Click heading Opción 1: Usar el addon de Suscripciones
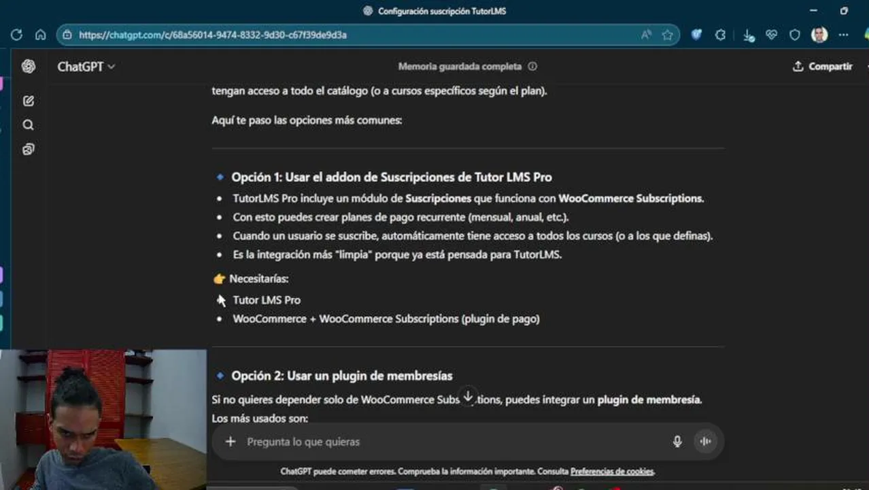 click(392, 177)
